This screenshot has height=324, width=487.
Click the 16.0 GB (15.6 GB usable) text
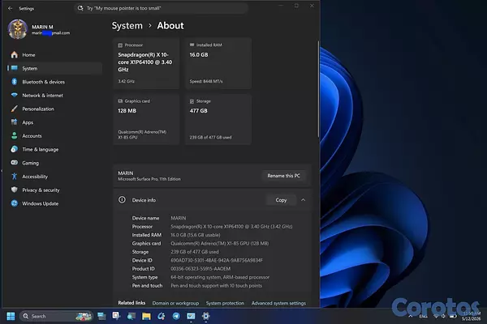pyautogui.click(x=196, y=235)
